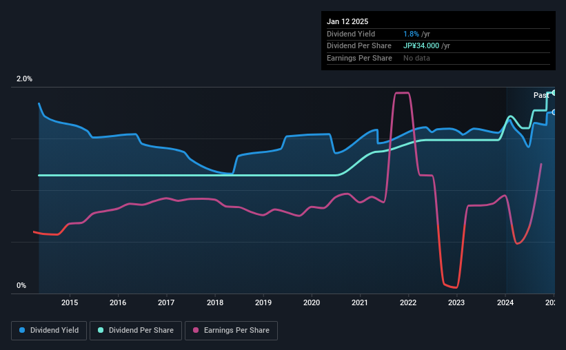Select the 2021 label on the time axis

[x=360, y=302]
